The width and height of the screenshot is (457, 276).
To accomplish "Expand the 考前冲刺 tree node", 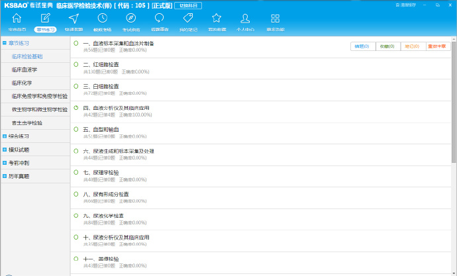I will click(5, 163).
